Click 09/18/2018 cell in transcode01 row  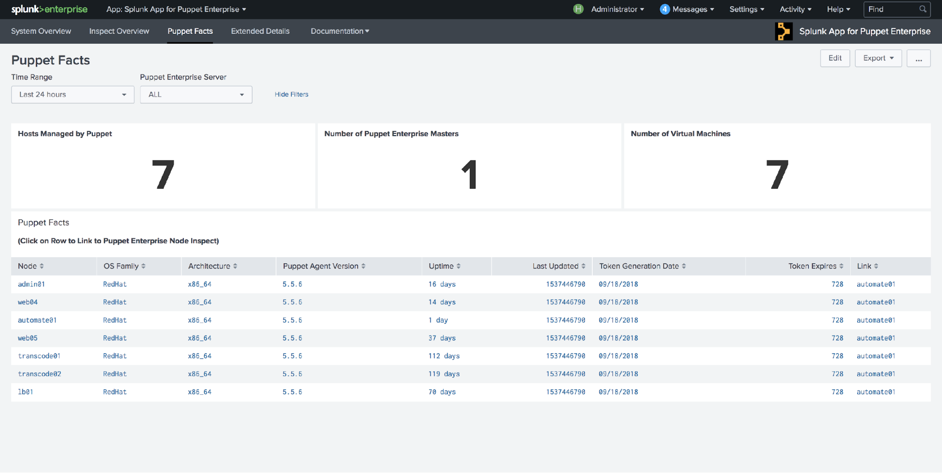618,356
